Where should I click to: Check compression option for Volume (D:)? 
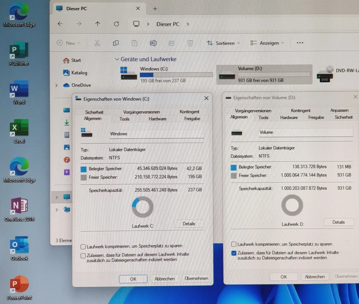point(234,244)
